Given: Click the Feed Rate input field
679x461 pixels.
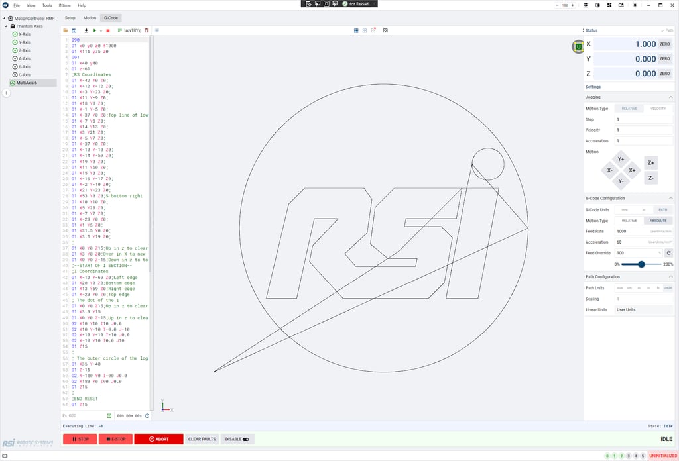Looking at the screenshot, I should tap(643, 231).
